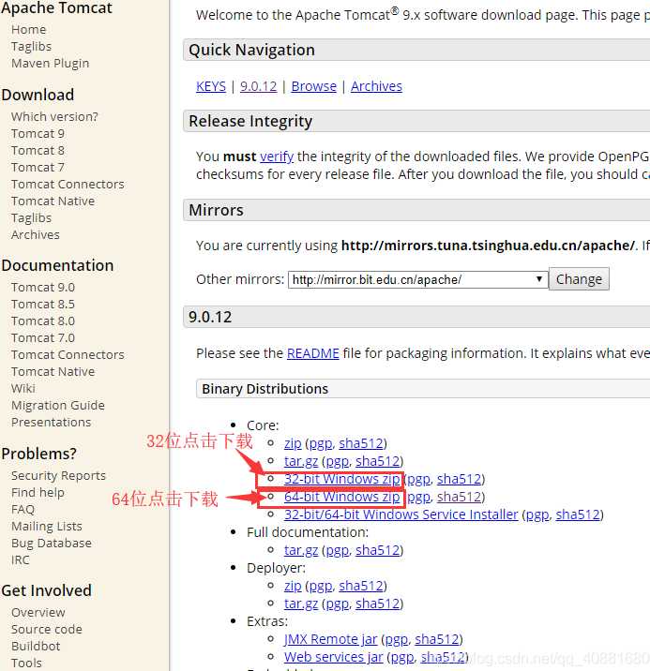Open the Wiki sidebar link
The height and width of the screenshot is (671, 650).
point(23,389)
